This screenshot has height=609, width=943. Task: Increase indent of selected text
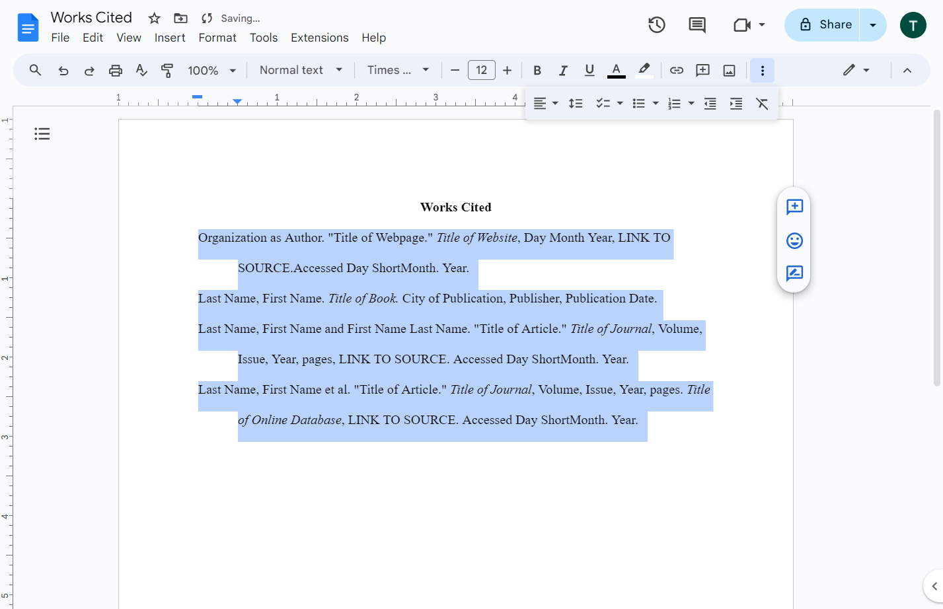[736, 104]
